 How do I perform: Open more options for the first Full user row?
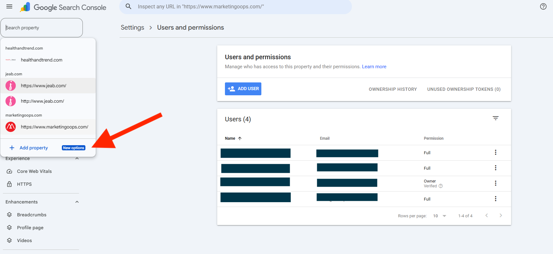point(496,152)
